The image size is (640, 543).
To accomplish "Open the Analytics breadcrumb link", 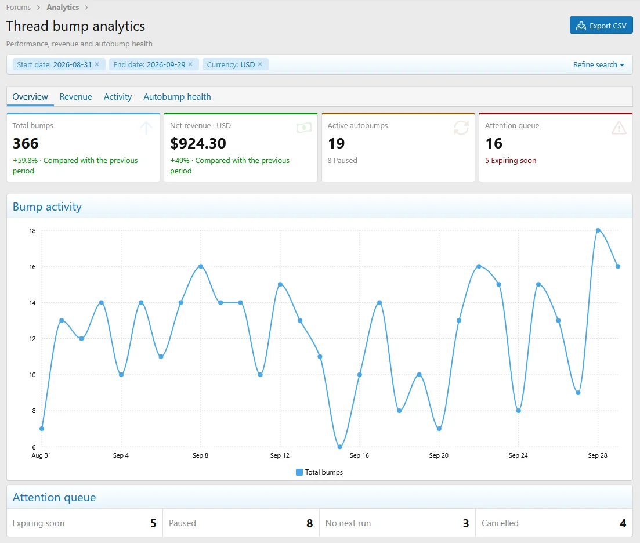I will coord(63,8).
